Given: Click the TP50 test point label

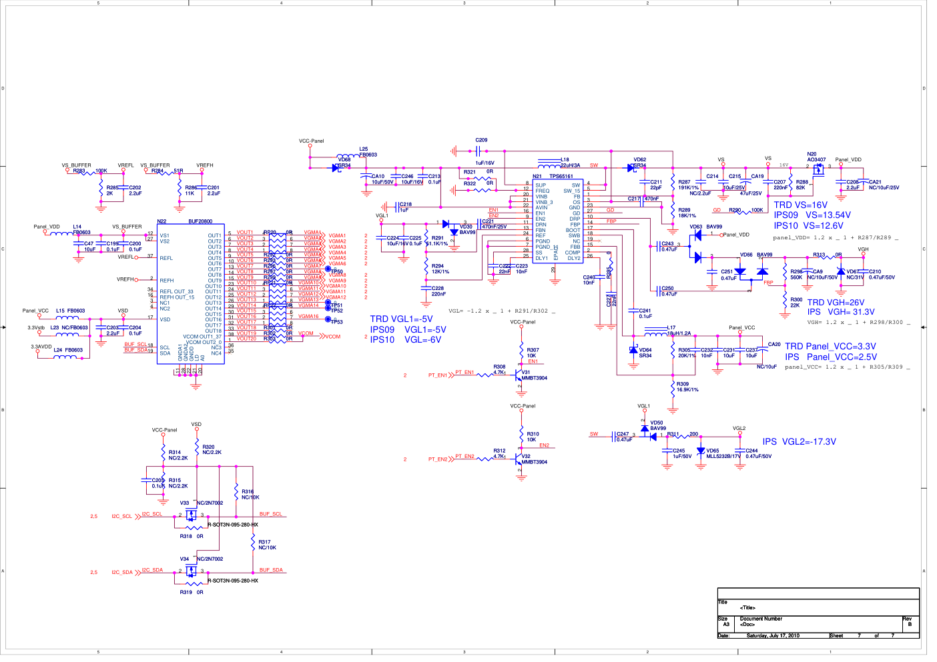Looking at the screenshot, I should coord(337,271).
